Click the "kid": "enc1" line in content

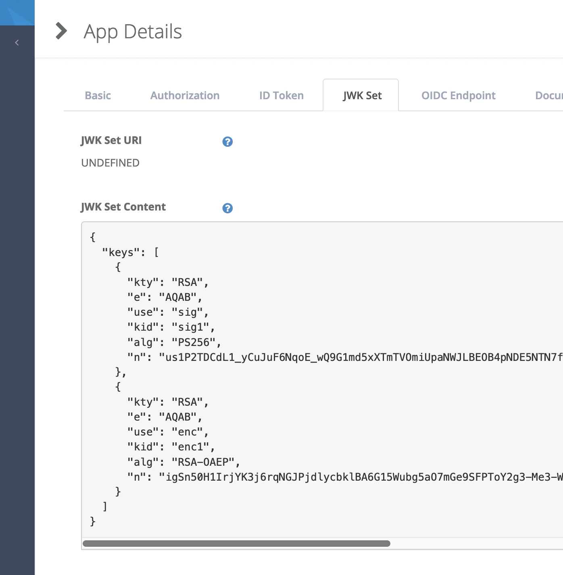point(171,447)
